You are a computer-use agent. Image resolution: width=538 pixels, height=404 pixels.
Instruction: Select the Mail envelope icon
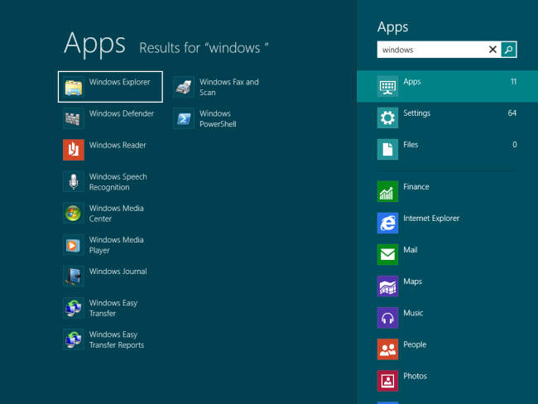coord(387,254)
